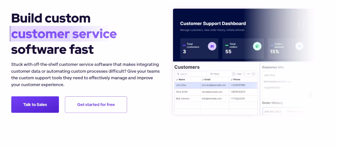Image resolution: width=337 pixels, height=146 pixels.
Task: Click the Total customers people icon
Action: coord(212,46)
